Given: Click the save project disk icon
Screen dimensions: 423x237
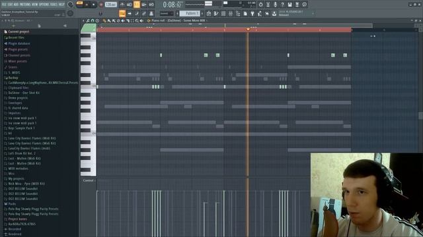Looking at the screenshot, I should 289,5.
